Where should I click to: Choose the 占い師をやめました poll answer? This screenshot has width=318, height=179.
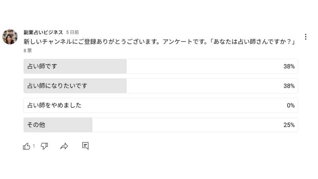54,105
